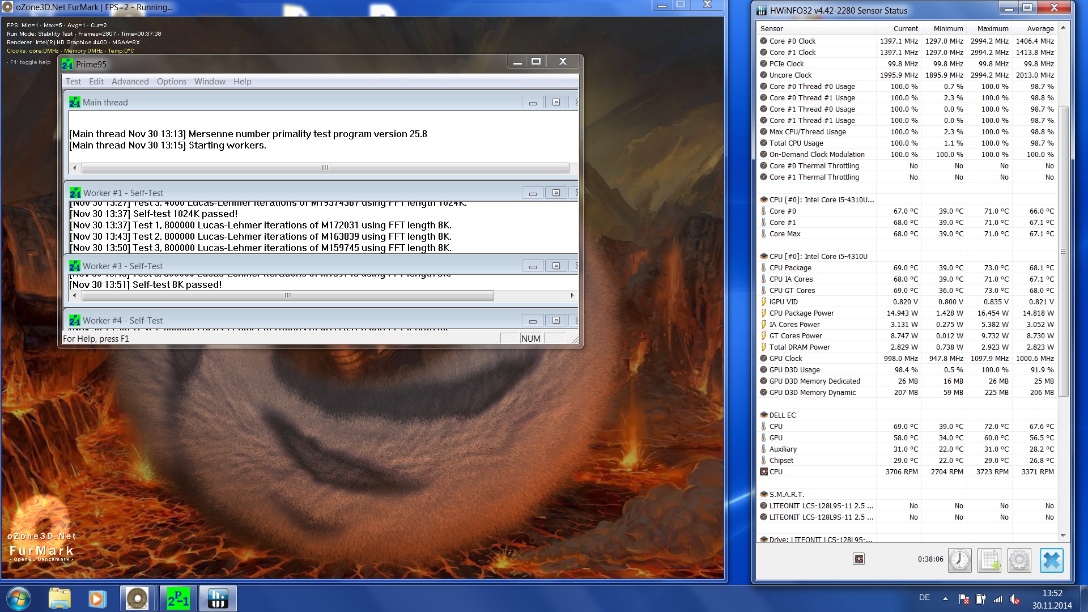Show hidden tray icons arrow
The width and height of the screenshot is (1088, 612).
click(945, 598)
